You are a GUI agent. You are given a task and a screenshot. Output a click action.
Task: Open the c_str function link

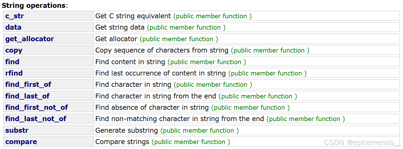(x=15, y=16)
